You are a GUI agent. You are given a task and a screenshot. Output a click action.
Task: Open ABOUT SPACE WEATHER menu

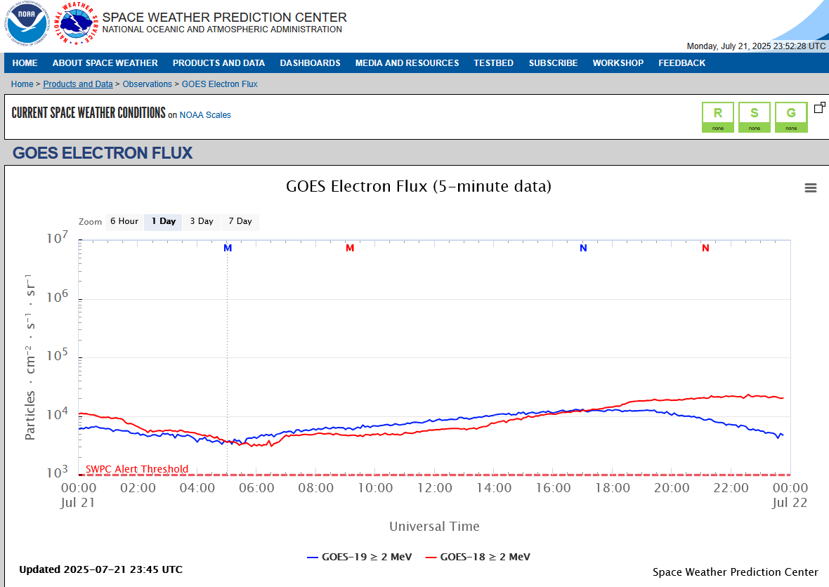(x=105, y=63)
